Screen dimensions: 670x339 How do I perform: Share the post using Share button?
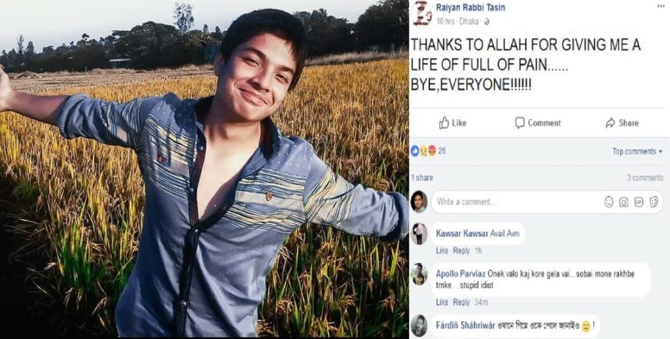[x=621, y=123]
